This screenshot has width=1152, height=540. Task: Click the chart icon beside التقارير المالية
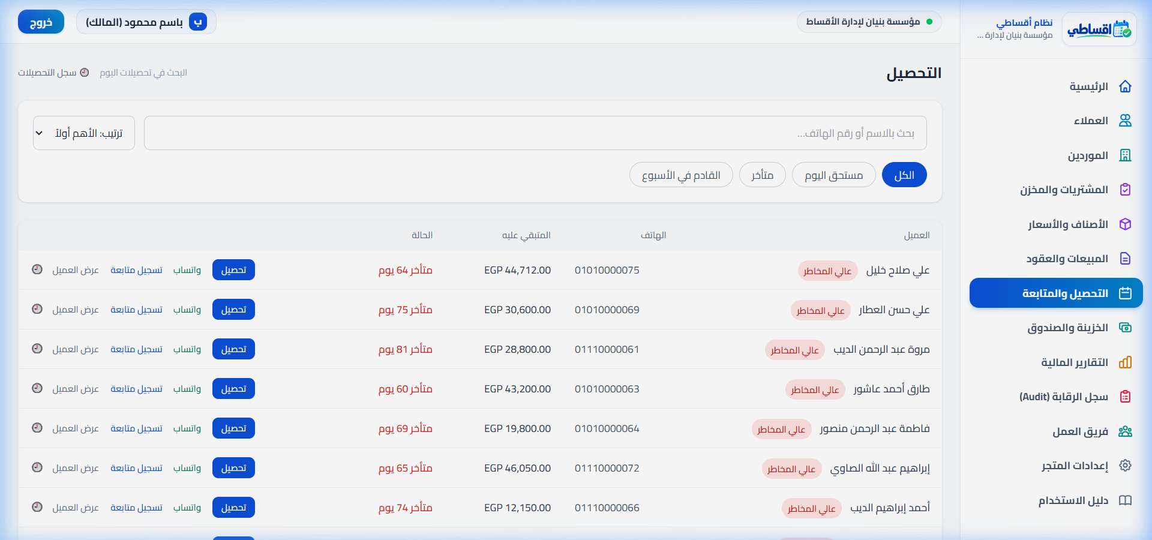1125,362
